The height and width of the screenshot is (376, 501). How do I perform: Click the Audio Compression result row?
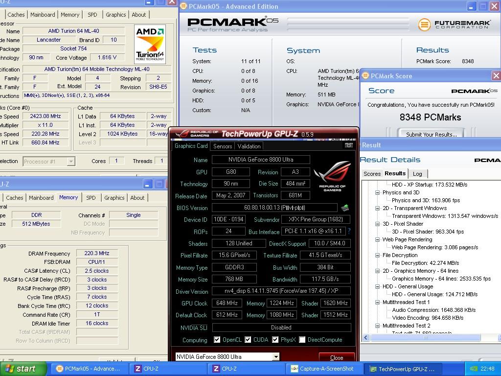click(434, 310)
